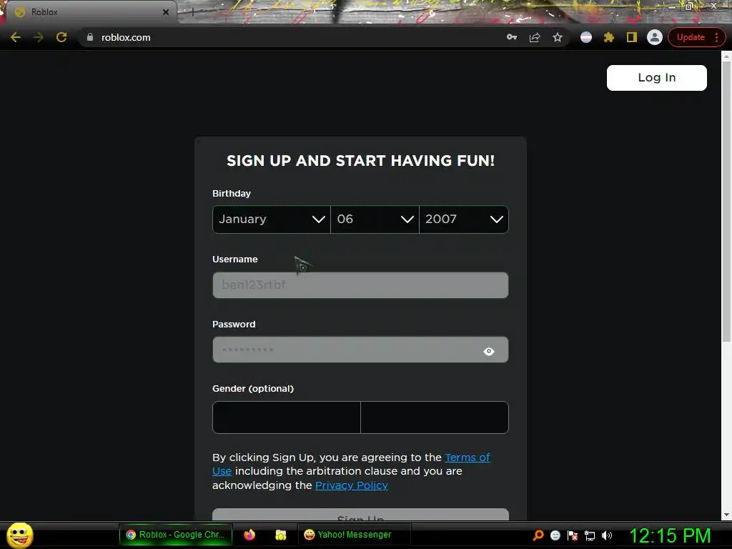Toggle the browser side panel icon

[632, 37]
